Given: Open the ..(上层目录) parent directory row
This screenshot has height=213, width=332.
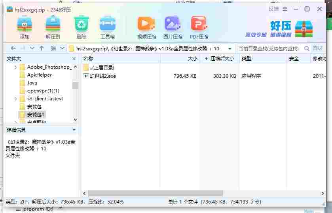Looking at the screenshot, I should 203,68.
